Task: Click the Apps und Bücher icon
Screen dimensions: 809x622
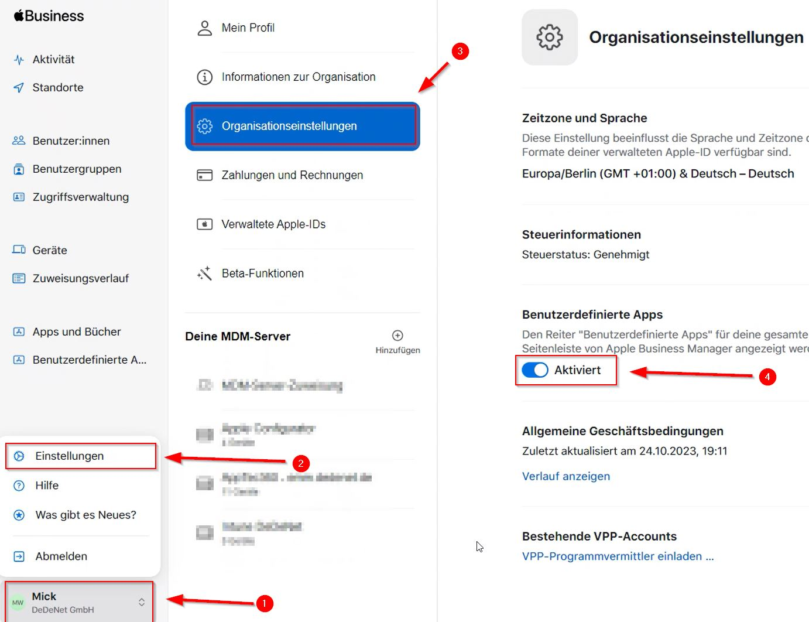Action: pos(19,332)
